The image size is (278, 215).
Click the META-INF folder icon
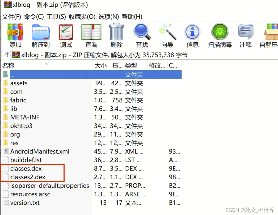[6, 117]
